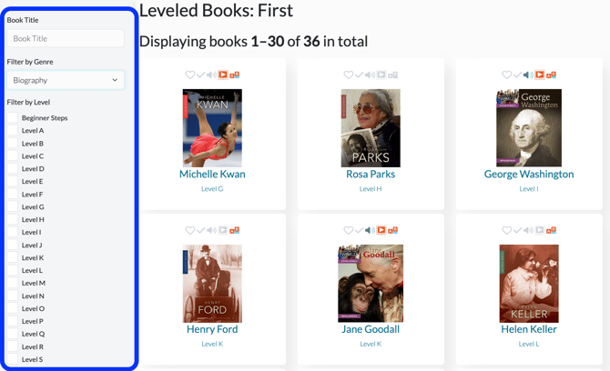
Task: Click the heart icon above George Washington
Action: [x=506, y=75]
